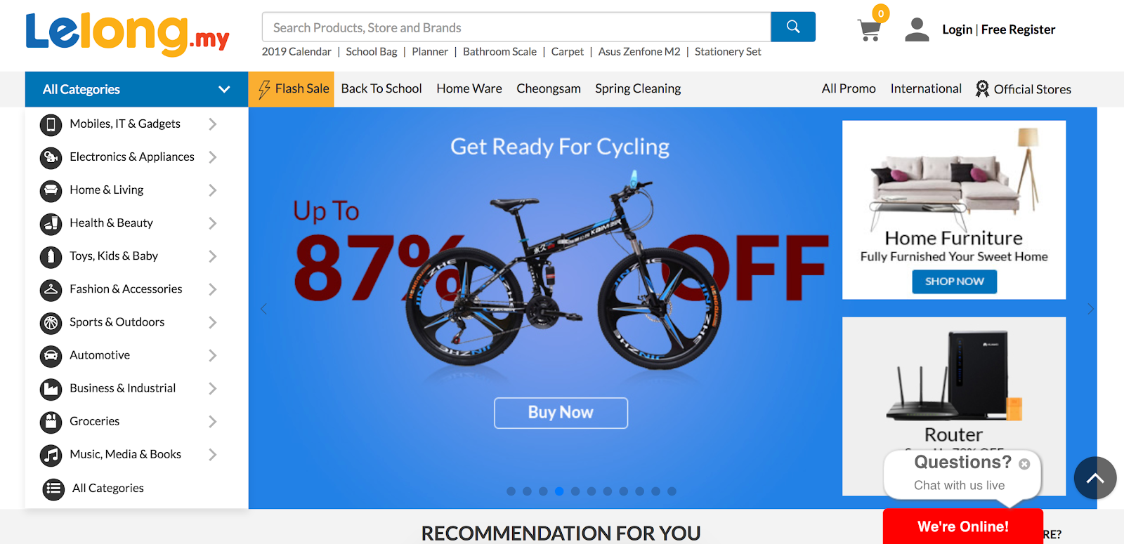Screen dimensions: 1124x544
Task: Expand the Home & Living submenu arrow
Action: [x=212, y=190]
